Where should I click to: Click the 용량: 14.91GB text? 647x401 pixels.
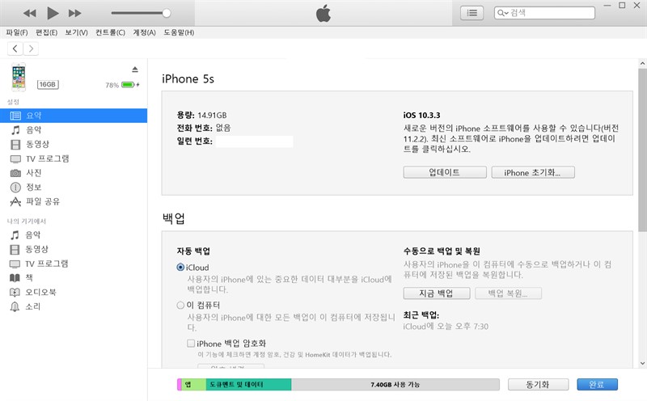click(201, 115)
